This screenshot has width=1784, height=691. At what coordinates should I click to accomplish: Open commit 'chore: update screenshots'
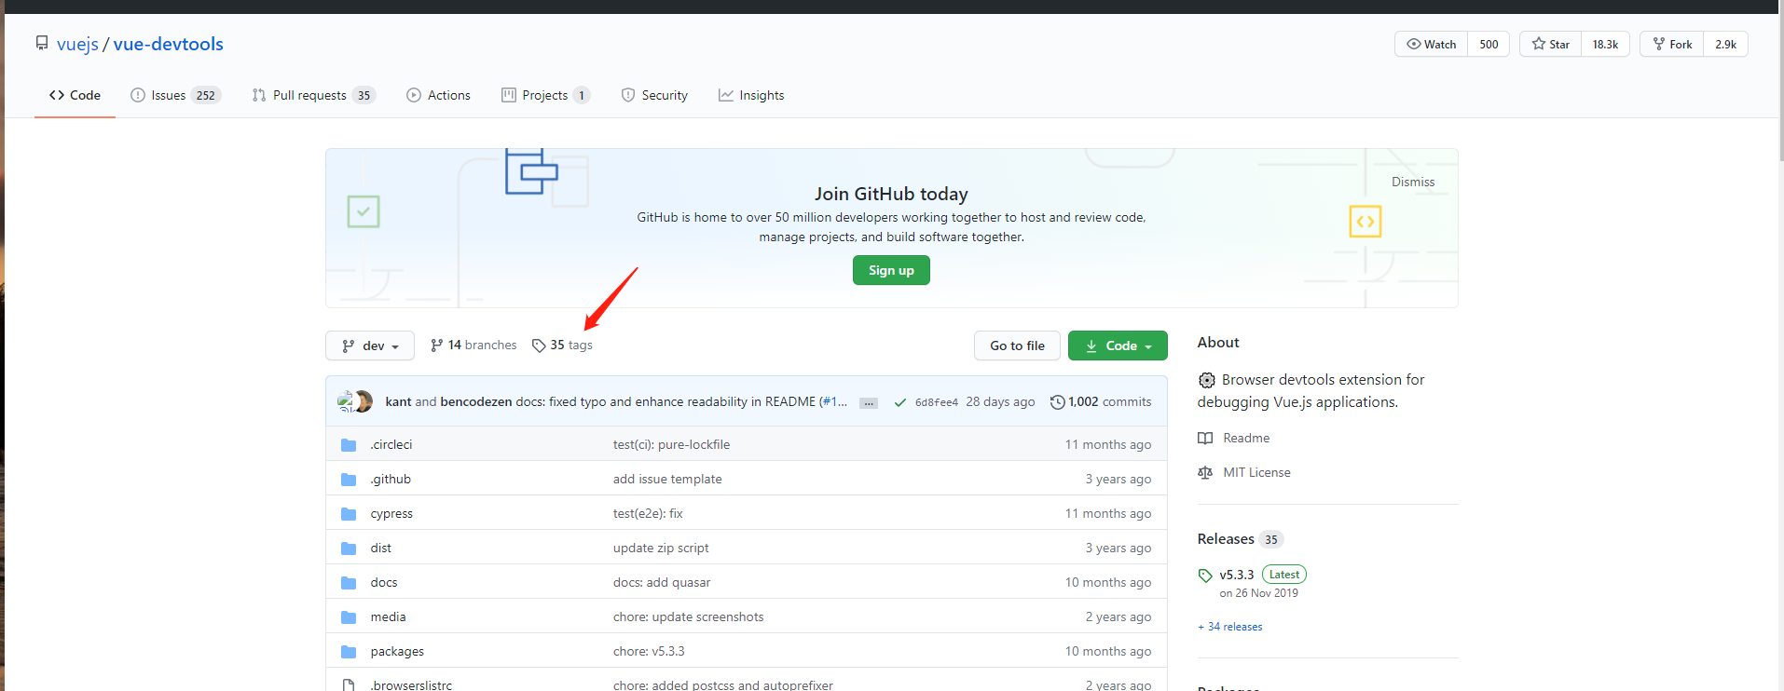point(688,616)
